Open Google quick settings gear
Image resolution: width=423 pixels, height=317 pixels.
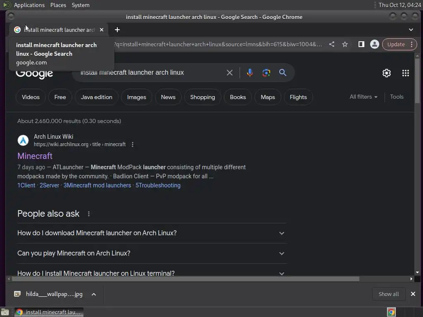click(x=387, y=73)
